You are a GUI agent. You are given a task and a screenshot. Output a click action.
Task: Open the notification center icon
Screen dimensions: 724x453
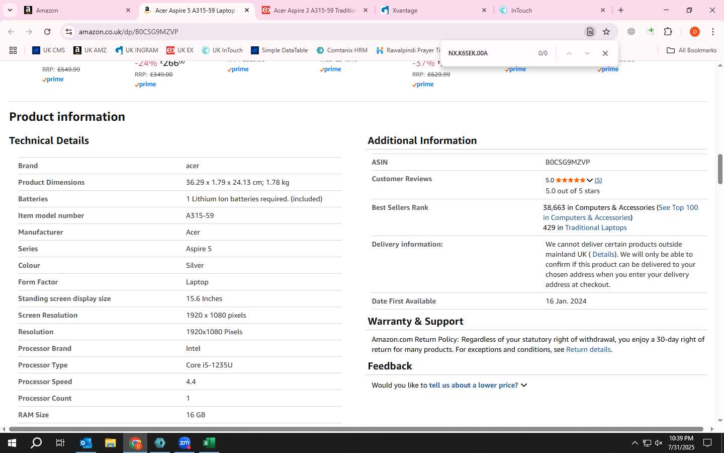(707, 443)
